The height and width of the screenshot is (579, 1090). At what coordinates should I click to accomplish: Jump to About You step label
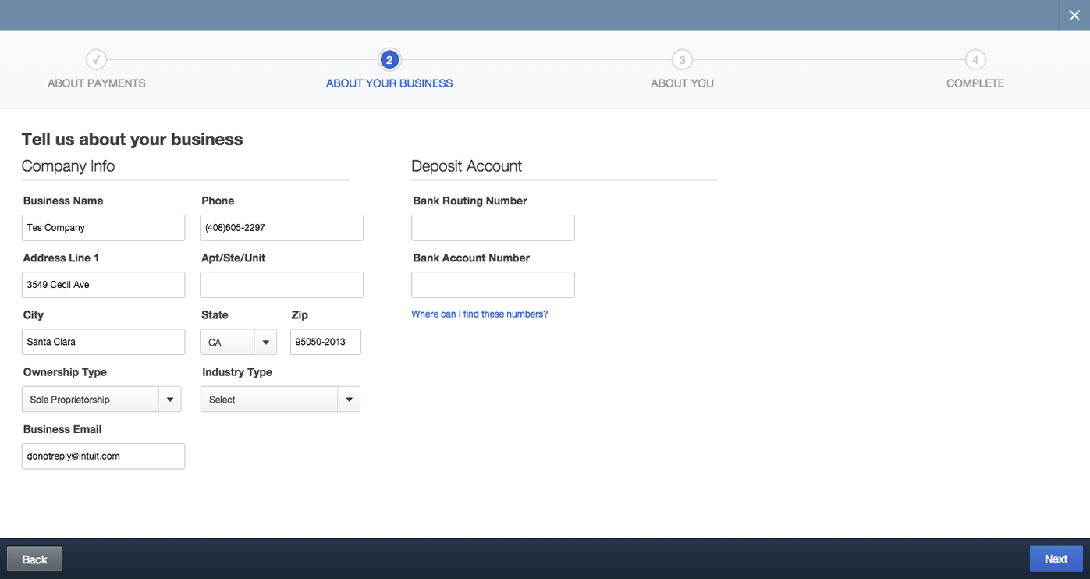682,83
